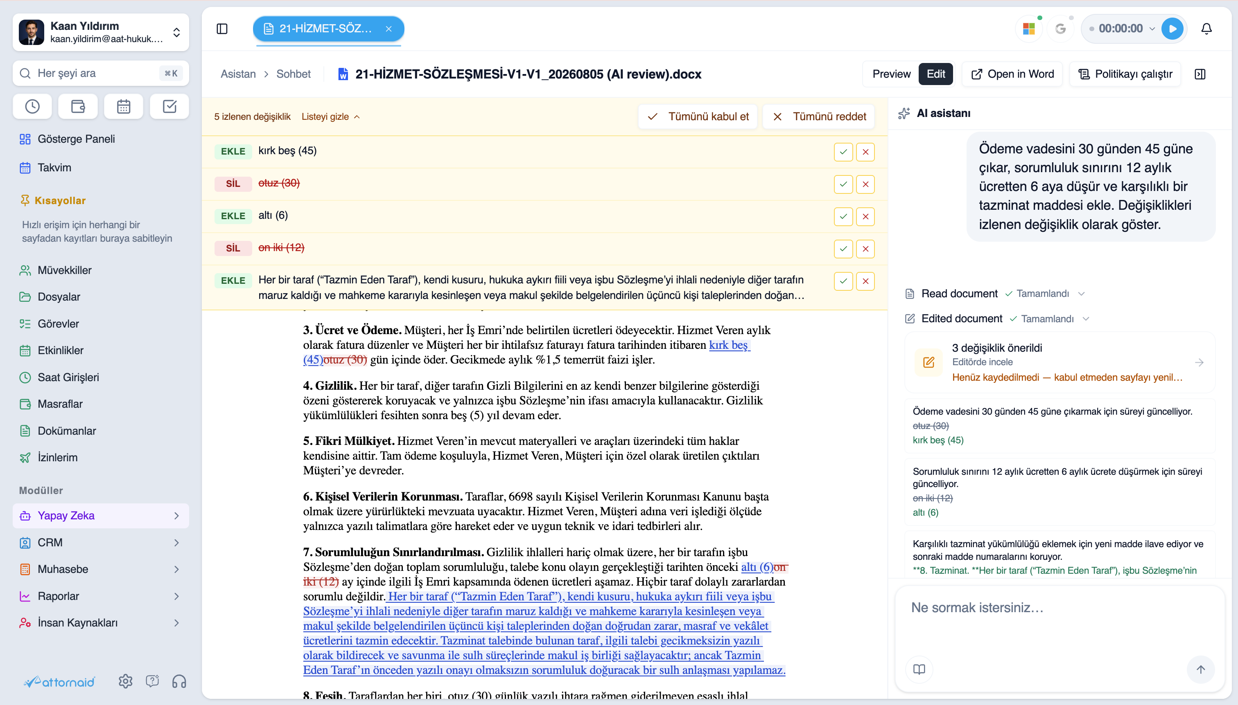Expand the İnsan Kaynakları module
Viewport: 1238px width, 705px height.
101,623
